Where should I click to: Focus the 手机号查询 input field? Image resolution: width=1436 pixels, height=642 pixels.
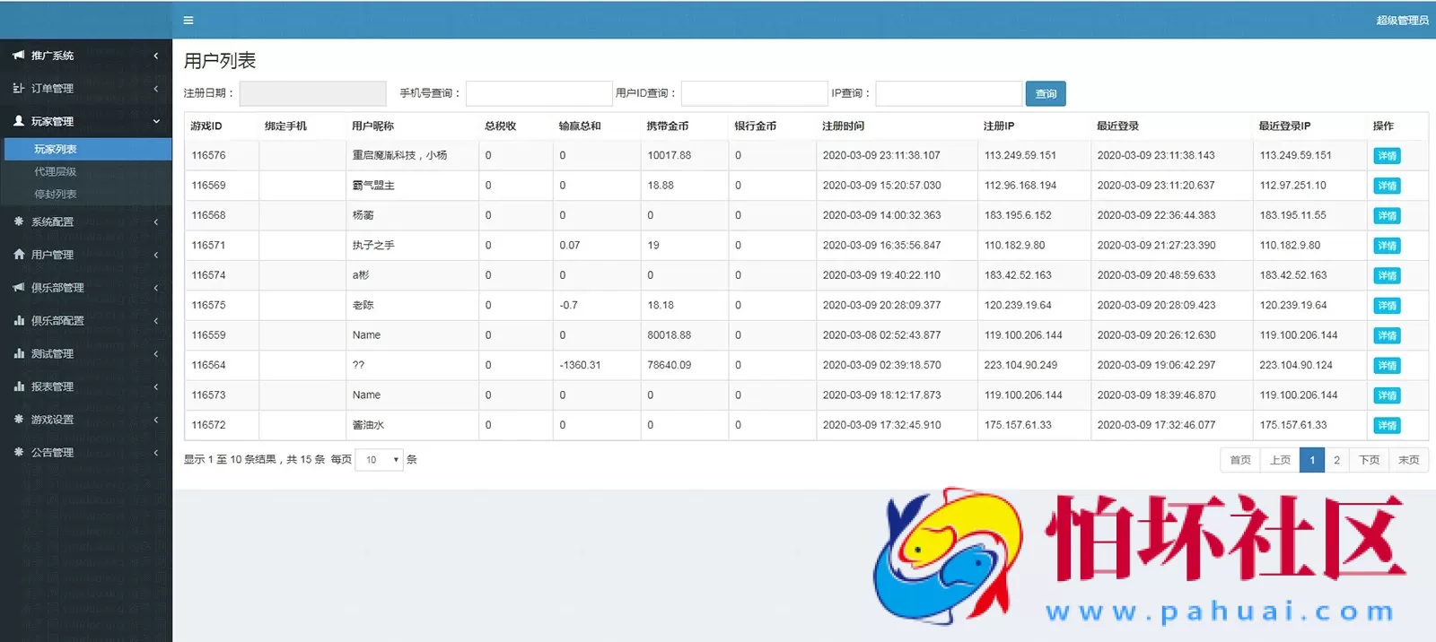point(538,93)
